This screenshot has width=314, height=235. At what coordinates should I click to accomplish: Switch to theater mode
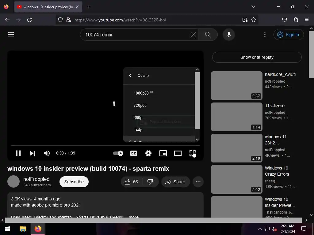(x=178, y=153)
